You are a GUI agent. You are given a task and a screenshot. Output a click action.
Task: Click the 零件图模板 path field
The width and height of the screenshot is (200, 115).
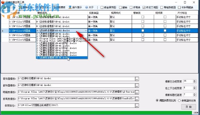click(x=76, y=79)
